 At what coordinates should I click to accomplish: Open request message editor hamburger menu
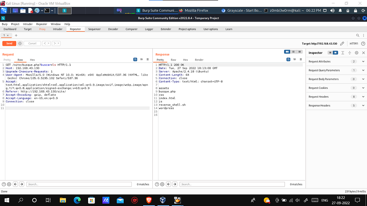tap(148, 59)
